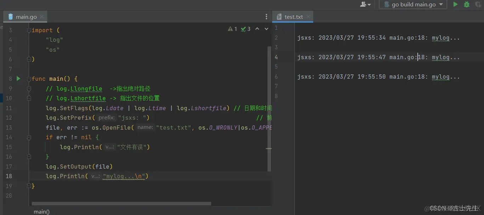
Task: Click 'log.Lshortfile' in the line 10 comment
Action: pyautogui.click(x=81, y=98)
